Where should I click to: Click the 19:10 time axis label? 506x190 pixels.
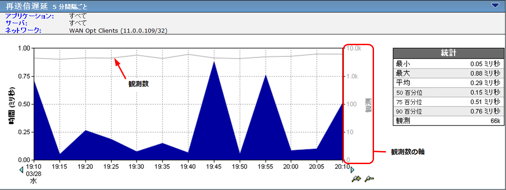(x=34, y=167)
